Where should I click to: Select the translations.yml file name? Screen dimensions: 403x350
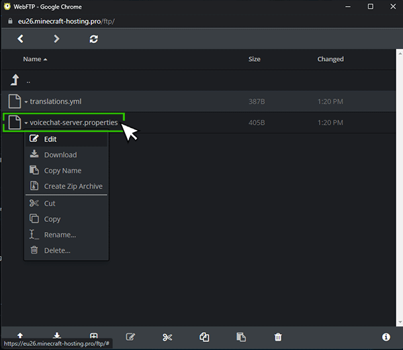[56, 101]
